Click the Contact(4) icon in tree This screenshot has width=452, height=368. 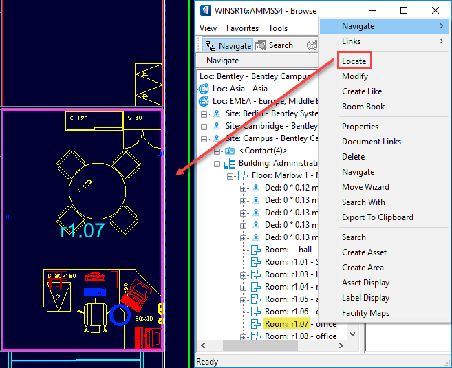[230, 151]
